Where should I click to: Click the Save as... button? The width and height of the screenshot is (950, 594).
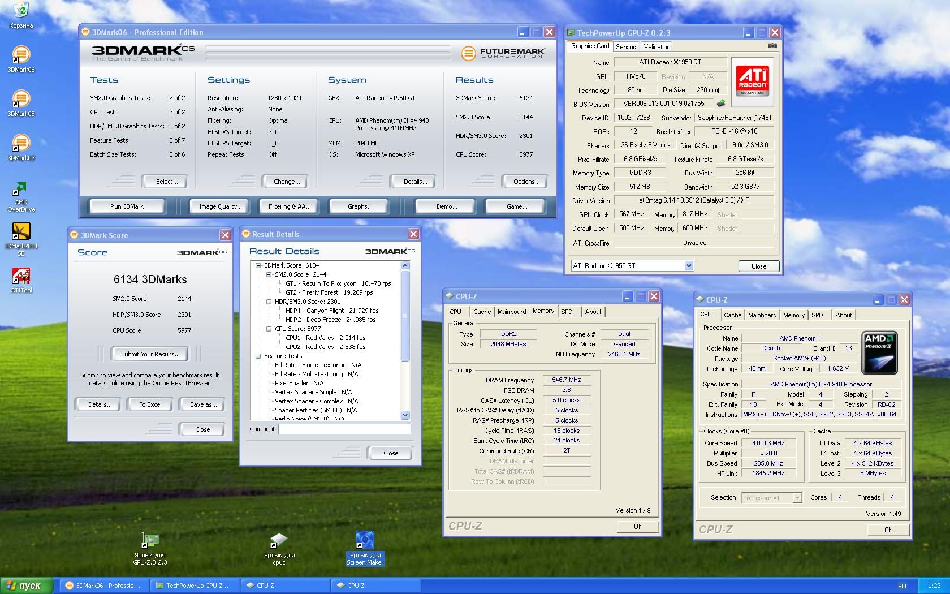pyautogui.click(x=203, y=404)
